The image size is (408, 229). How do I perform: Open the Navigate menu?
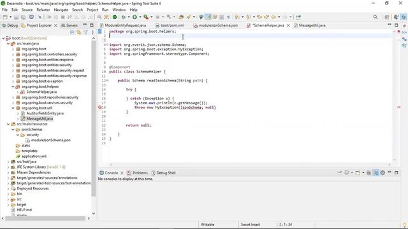[61, 10]
